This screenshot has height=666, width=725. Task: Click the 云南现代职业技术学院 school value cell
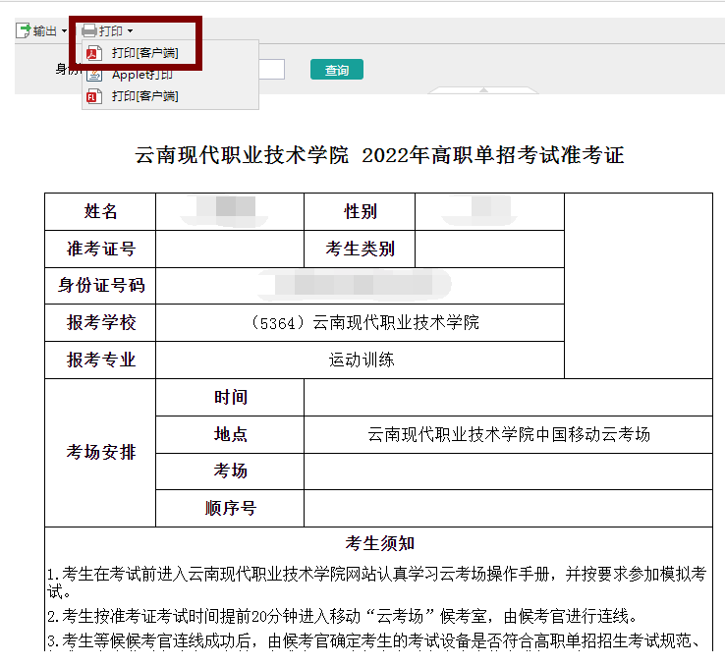click(x=360, y=322)
